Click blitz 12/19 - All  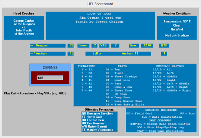coord(162,70)
